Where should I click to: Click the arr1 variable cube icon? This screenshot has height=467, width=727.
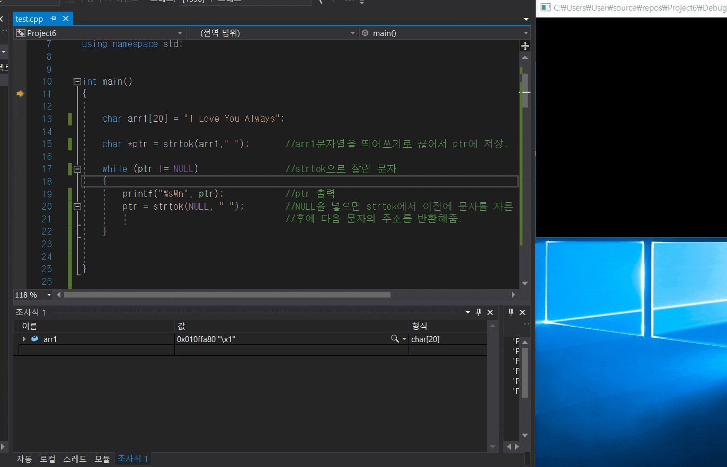(35, 339)
